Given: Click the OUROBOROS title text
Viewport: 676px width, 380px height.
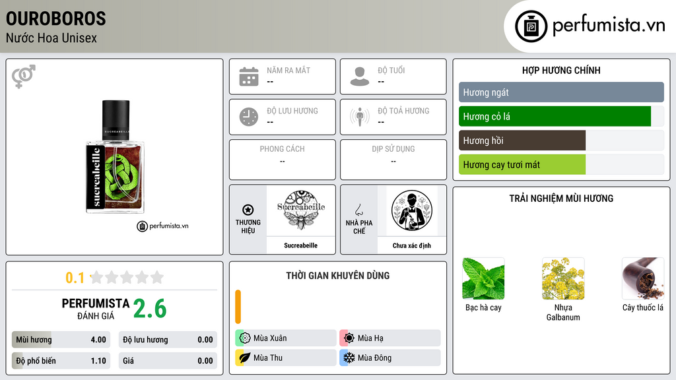Looking at the screenshot, I should (55, 18).
